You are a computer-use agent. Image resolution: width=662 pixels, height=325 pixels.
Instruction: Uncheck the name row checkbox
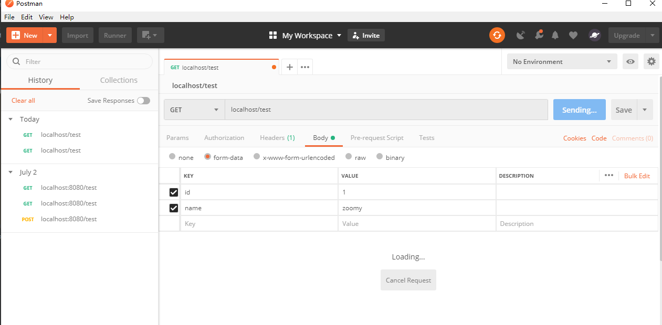pos(174,208)
